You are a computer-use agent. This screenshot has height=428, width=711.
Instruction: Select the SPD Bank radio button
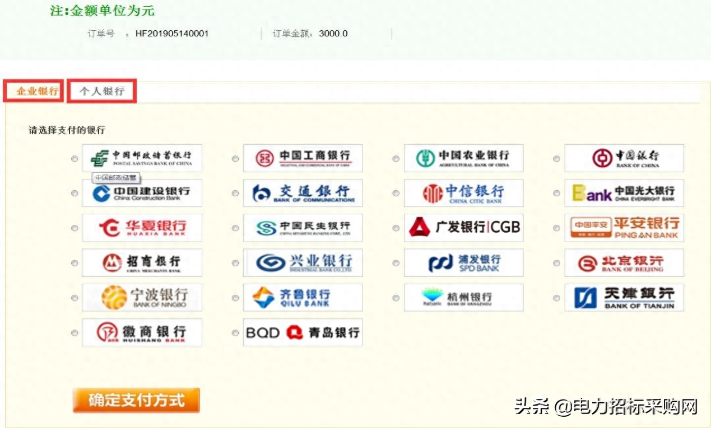[x=396, y=263]
